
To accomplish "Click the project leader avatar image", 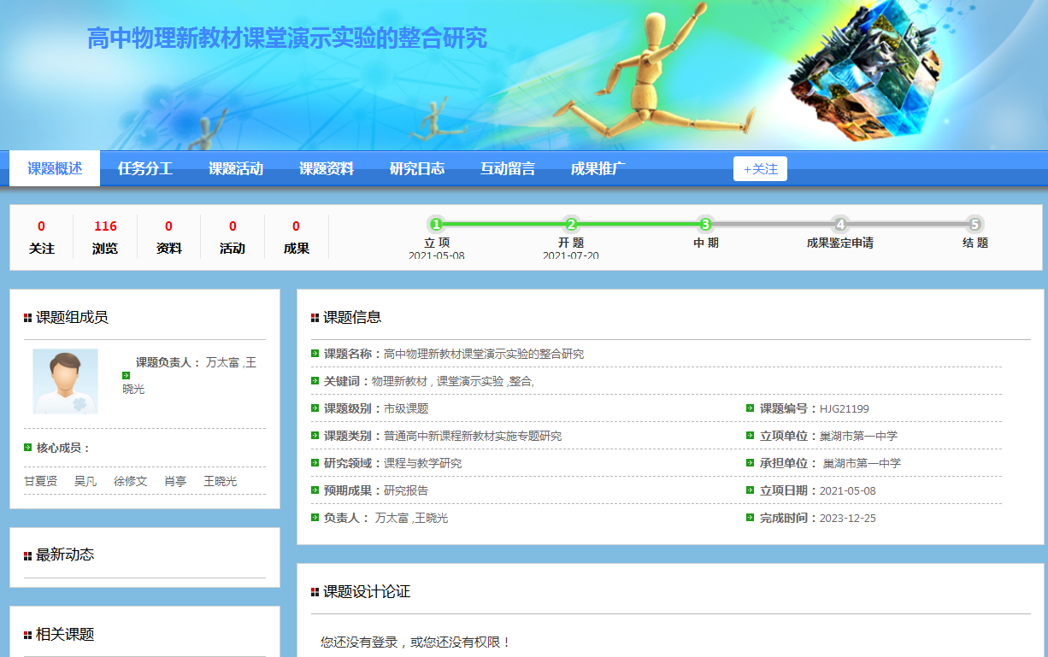I will coord(65,381).
